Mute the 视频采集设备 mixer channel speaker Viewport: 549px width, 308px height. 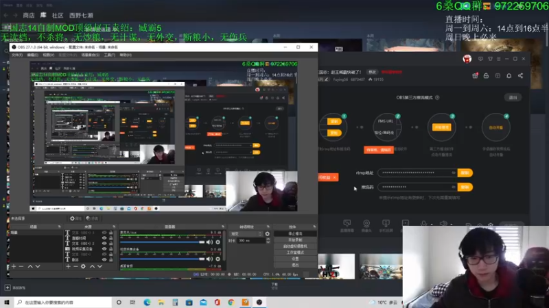209,259
